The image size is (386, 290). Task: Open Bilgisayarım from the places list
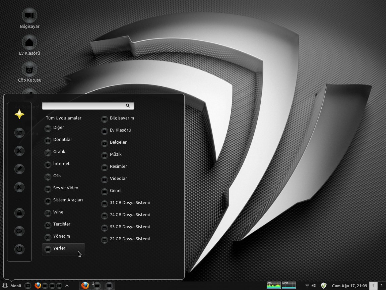coord(118,118)
